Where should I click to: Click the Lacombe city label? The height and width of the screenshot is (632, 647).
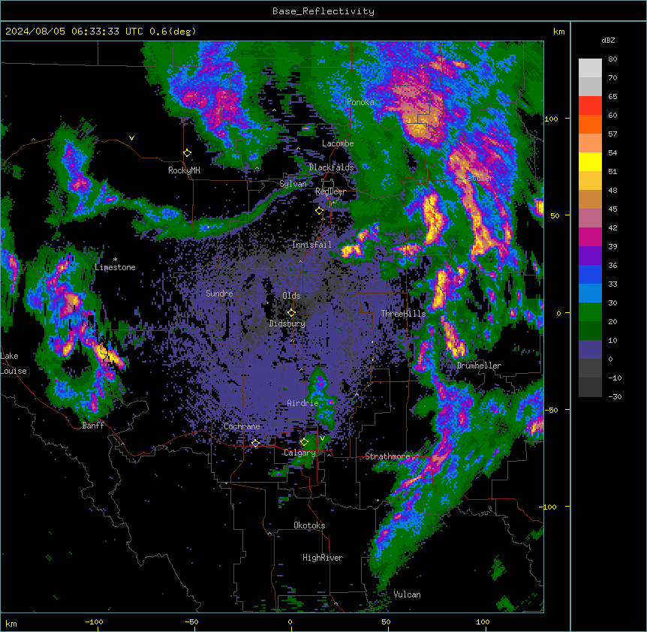[x=338, y=143]
